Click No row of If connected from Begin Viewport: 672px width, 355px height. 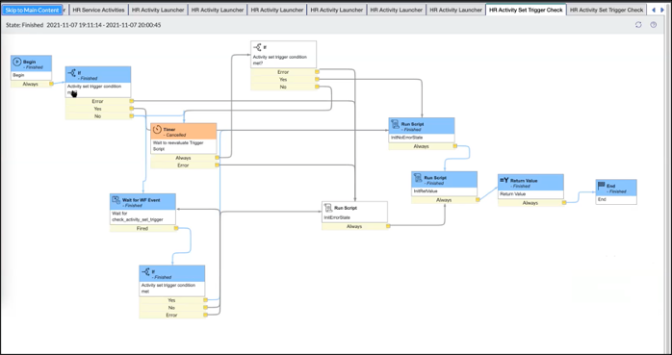click(97, 116)
